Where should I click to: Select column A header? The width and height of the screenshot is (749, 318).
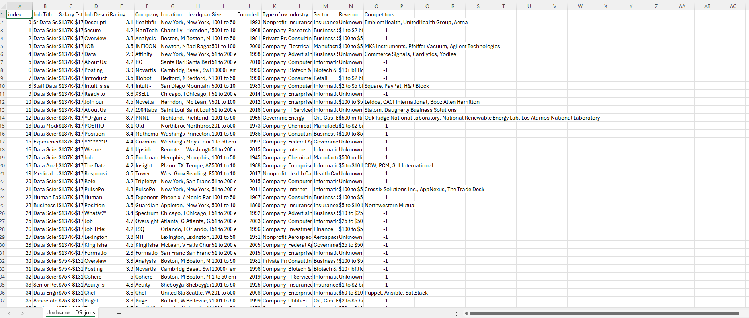(x=20, y=6)
